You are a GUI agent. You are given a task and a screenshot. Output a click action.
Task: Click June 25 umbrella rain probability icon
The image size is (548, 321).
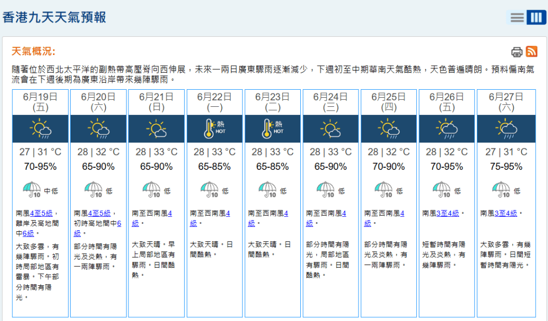coord(384,190)
